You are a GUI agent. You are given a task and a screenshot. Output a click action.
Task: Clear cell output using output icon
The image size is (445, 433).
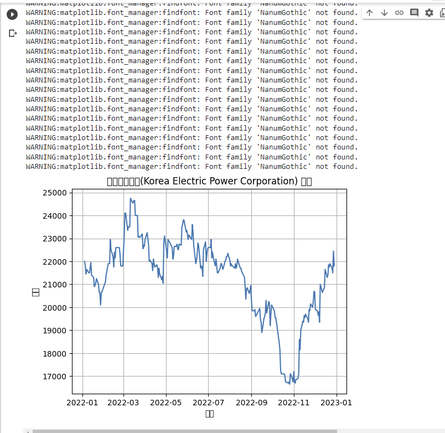(13, 34)
